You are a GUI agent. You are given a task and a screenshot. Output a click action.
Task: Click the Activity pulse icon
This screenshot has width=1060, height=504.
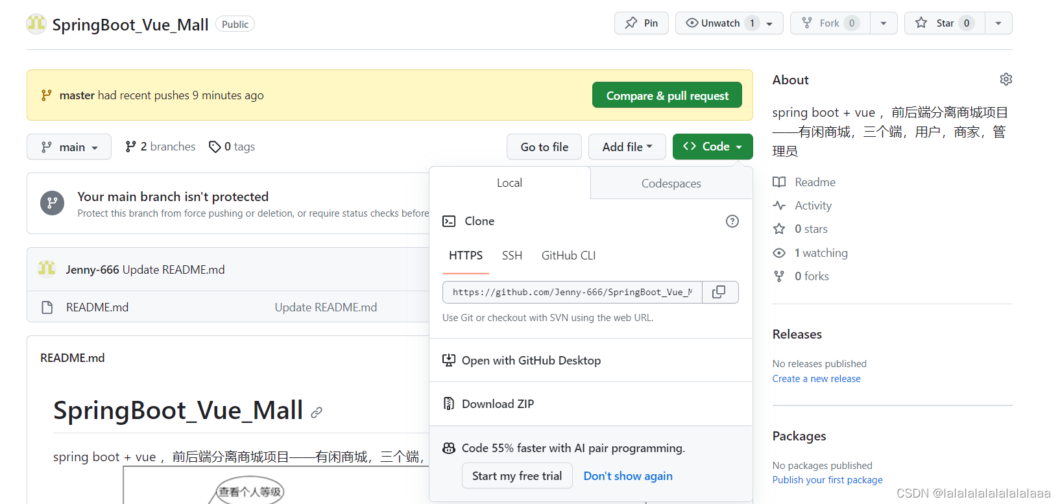(x=779, y=206)
